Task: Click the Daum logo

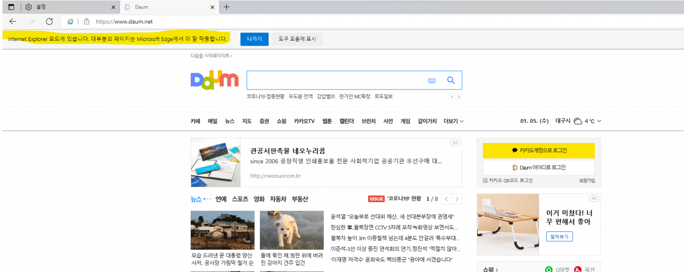Action: pos(214,80)
